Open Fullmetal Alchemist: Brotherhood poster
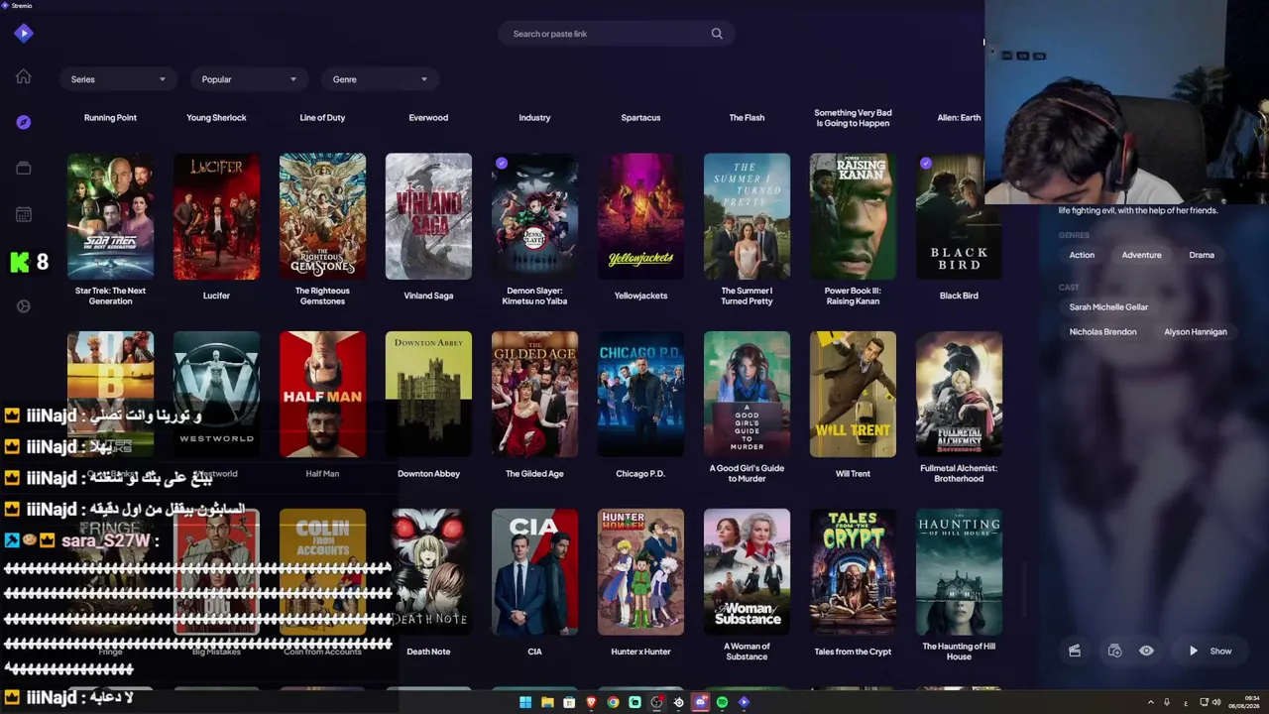This screenshot has height=714, width=1269. [x=959, y=395]
